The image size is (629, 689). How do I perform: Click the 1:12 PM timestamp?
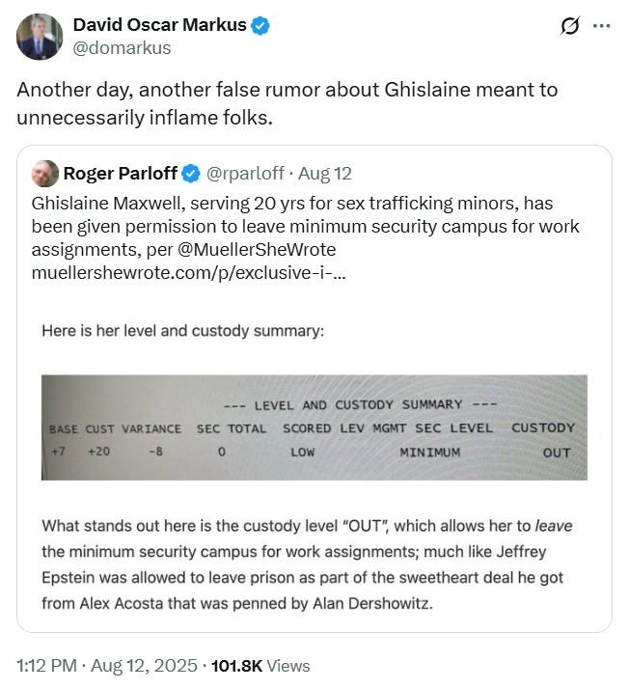point(46,666)
